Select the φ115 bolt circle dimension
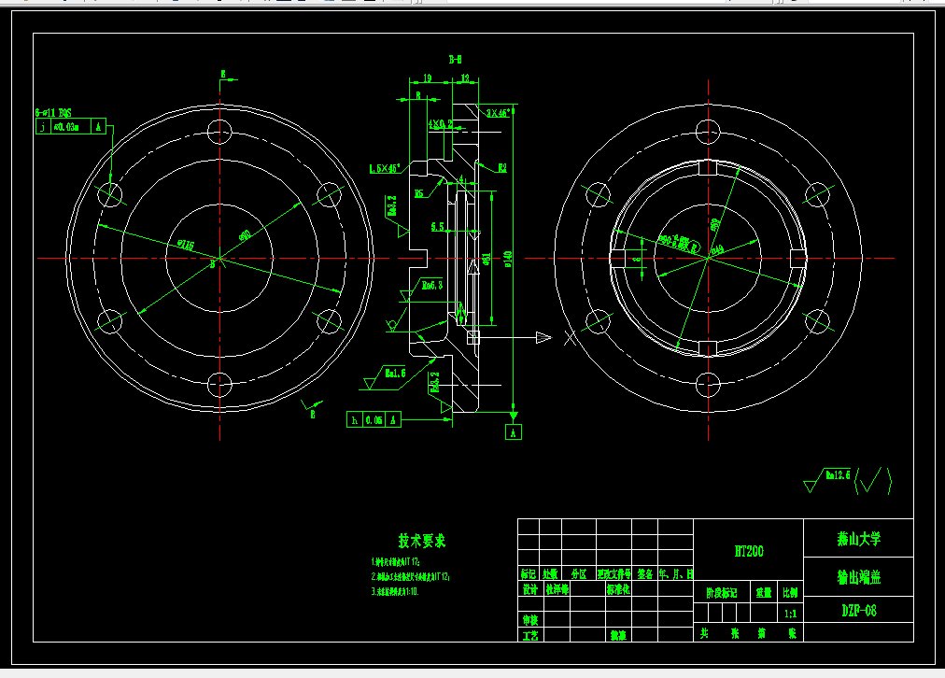The image size is (945, 678). (x=186, y=245)
